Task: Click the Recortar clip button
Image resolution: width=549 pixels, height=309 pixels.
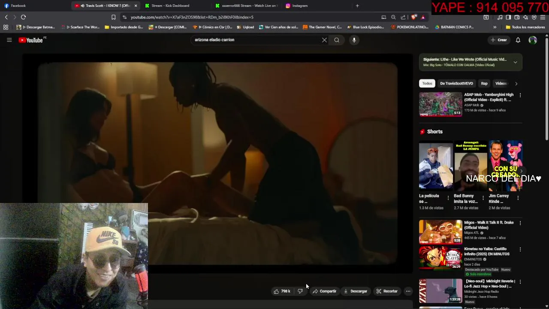Action: click(x=387, y=291)
